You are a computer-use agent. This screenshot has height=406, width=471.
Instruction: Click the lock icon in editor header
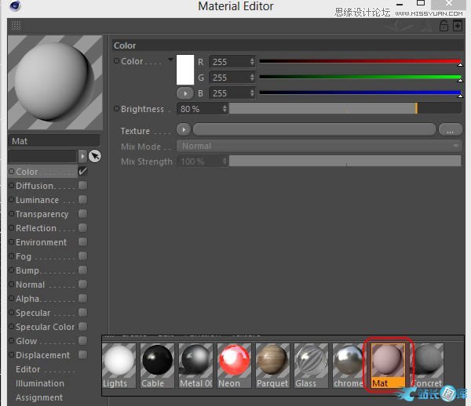444,26
